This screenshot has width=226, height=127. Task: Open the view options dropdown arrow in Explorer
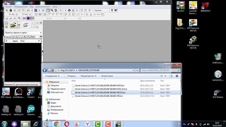tap(165, 76)
